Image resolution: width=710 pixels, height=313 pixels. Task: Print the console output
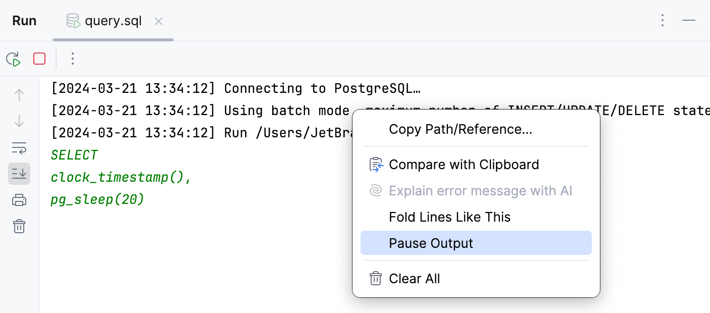pyautogui.click(x=19, y=200)
